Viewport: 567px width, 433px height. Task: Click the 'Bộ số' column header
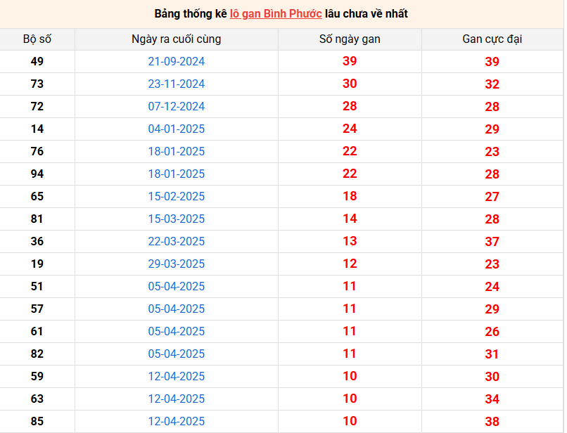coord(37,39)
